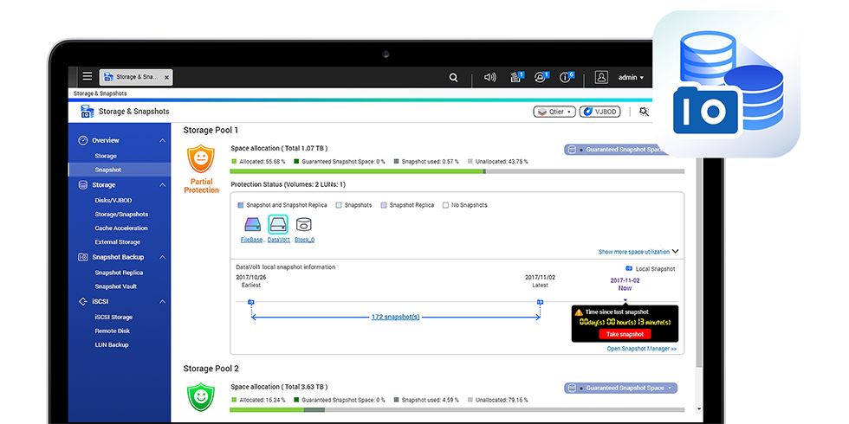
Task: Select the DataVol1 volume icon
Action: tap(278, 224)
